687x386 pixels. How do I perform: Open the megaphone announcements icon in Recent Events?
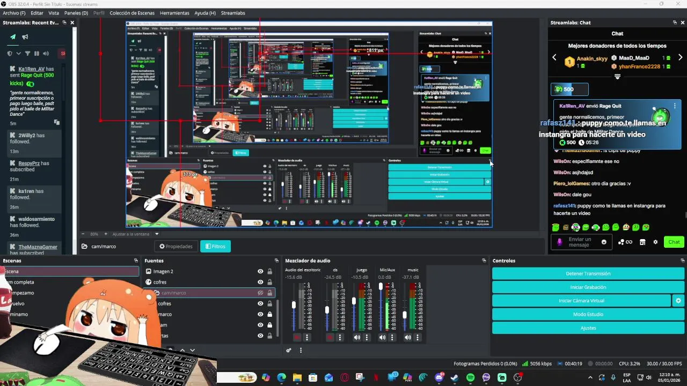pos(25,37)
